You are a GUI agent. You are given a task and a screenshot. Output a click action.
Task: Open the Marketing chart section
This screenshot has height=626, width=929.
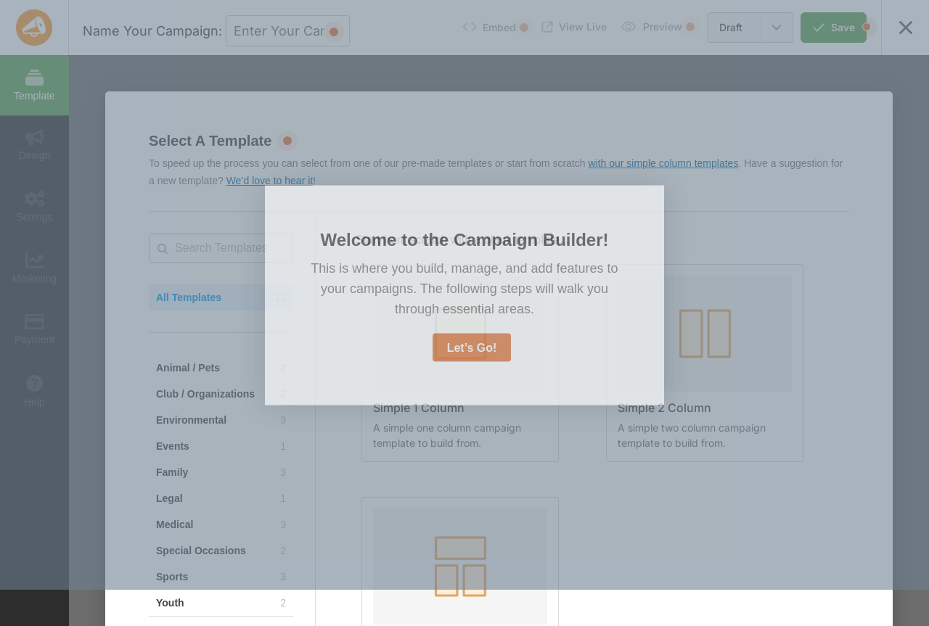pos(34,268)
